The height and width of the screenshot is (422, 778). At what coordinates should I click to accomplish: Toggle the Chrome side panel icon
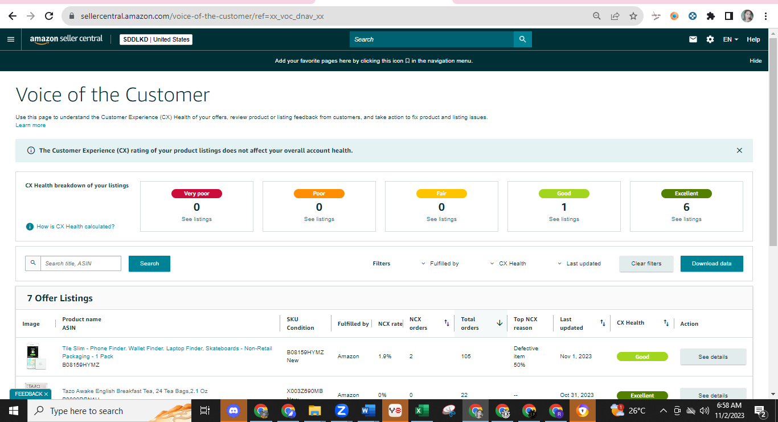click(x=729, y=16)
